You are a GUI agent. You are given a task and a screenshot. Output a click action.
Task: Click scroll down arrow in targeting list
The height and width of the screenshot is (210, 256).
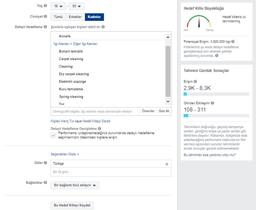tap(168, 102)
